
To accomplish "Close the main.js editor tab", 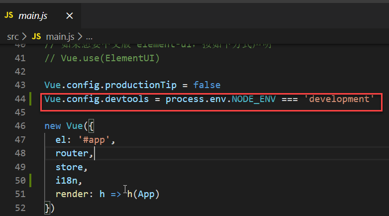I will [69, 16].
